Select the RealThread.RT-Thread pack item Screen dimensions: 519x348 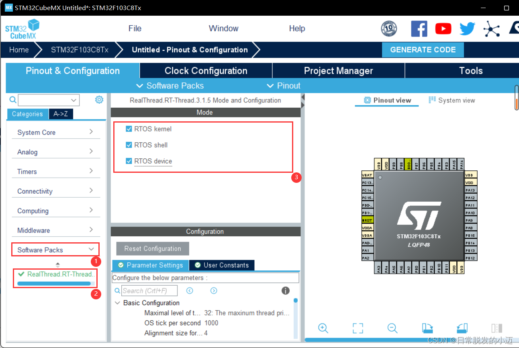pyautogui.click(x=56, y=274)
